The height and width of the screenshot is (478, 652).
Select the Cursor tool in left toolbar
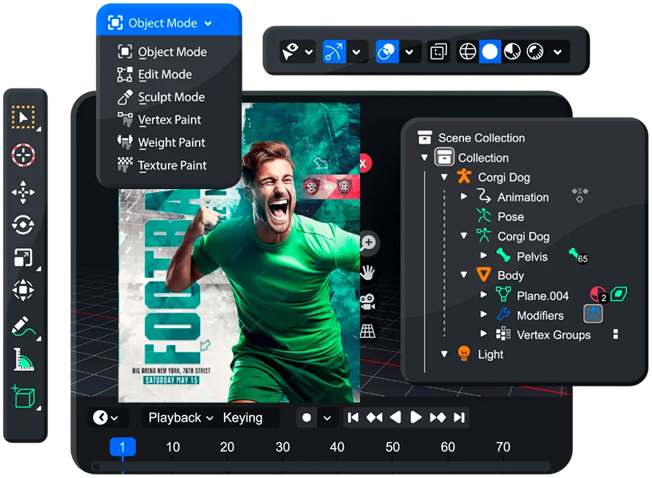[x=24, y=155]
